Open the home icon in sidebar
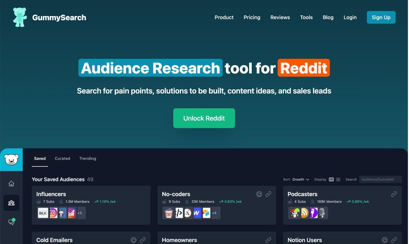 (x=11, y=184)
